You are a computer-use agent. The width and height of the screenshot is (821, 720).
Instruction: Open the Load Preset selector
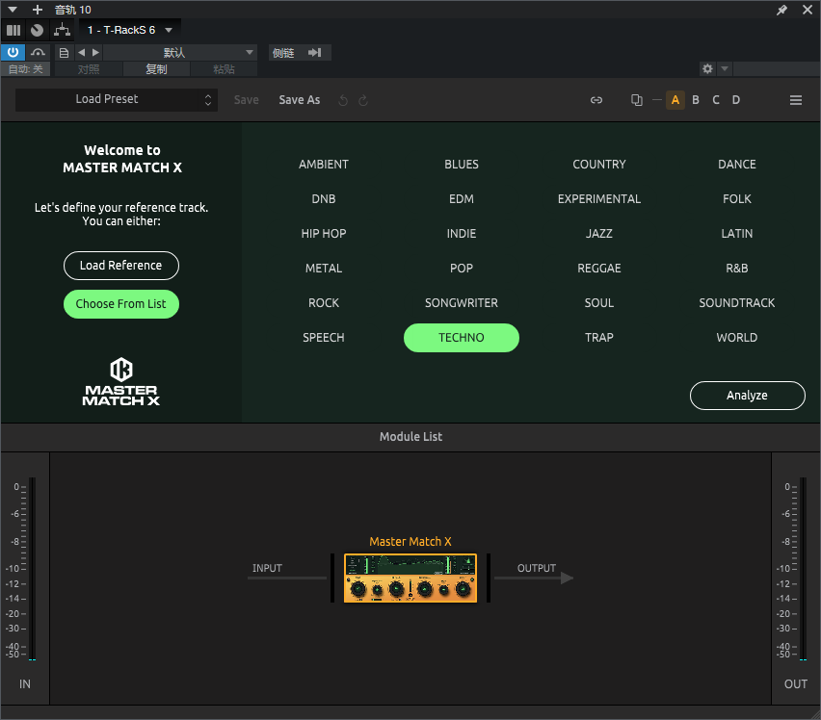(x=117, y=100)
